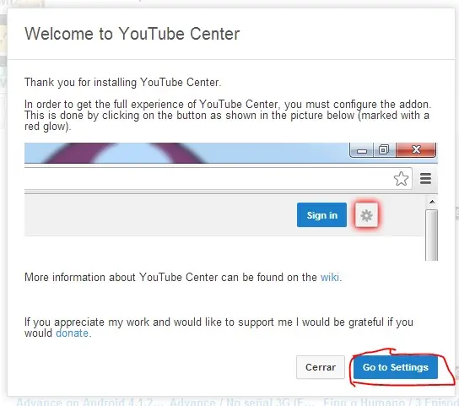The height and width of the screenshot is (406, 459).
Task: Click the minimize icon in the pictured window
Action: tap(362, 150)
